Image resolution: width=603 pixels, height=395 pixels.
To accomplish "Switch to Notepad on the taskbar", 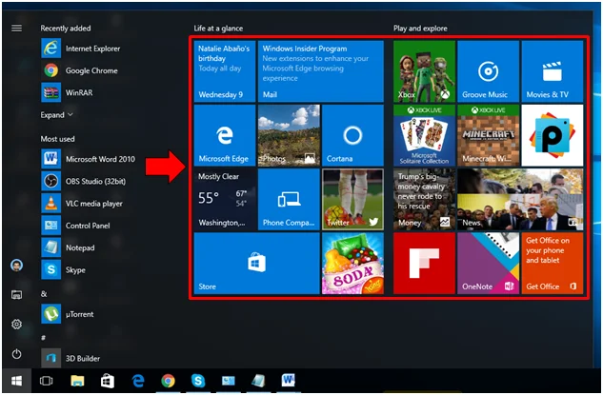I will (258, 381).
